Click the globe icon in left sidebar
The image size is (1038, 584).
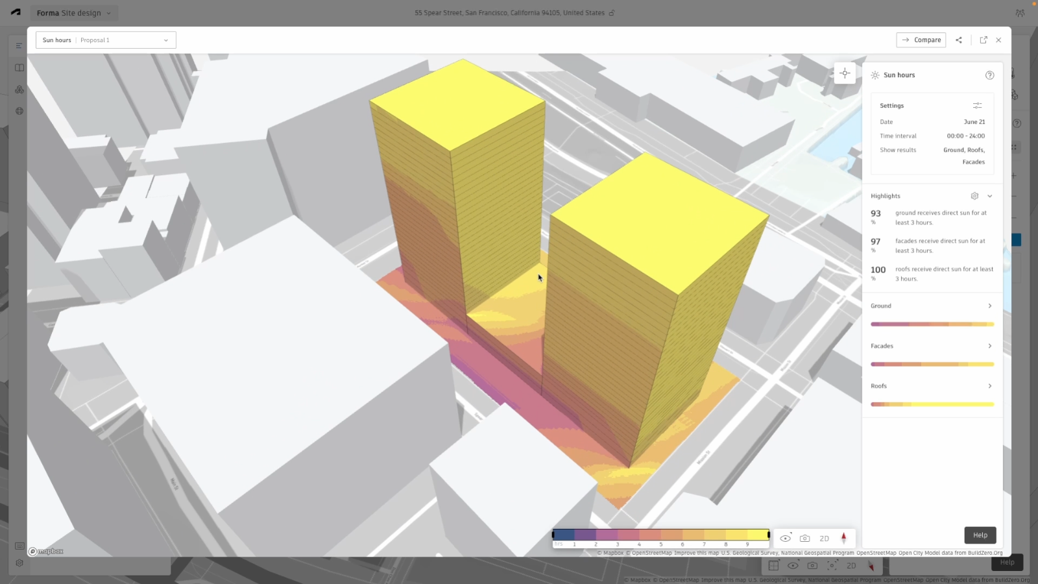pyautogui.click(x=19, y=111)
